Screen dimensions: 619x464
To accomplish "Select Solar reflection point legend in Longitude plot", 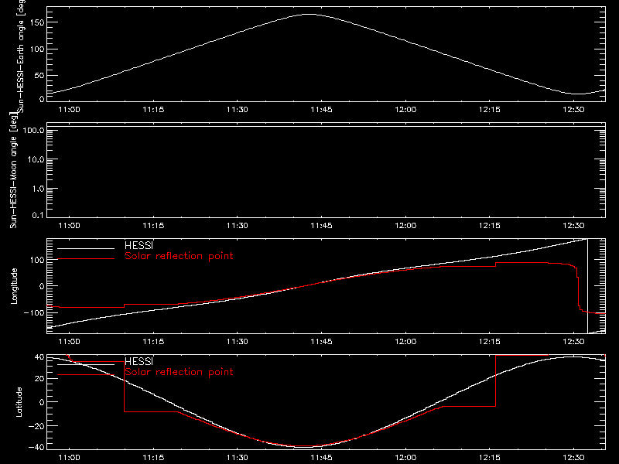I will coord(179,256).
